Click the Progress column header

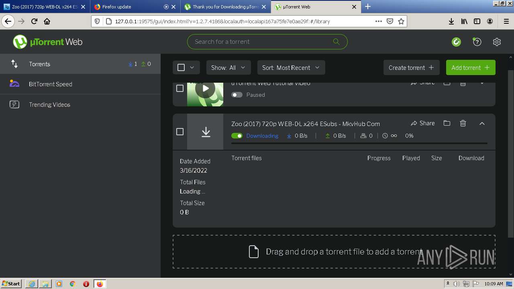tap(379, 158)
